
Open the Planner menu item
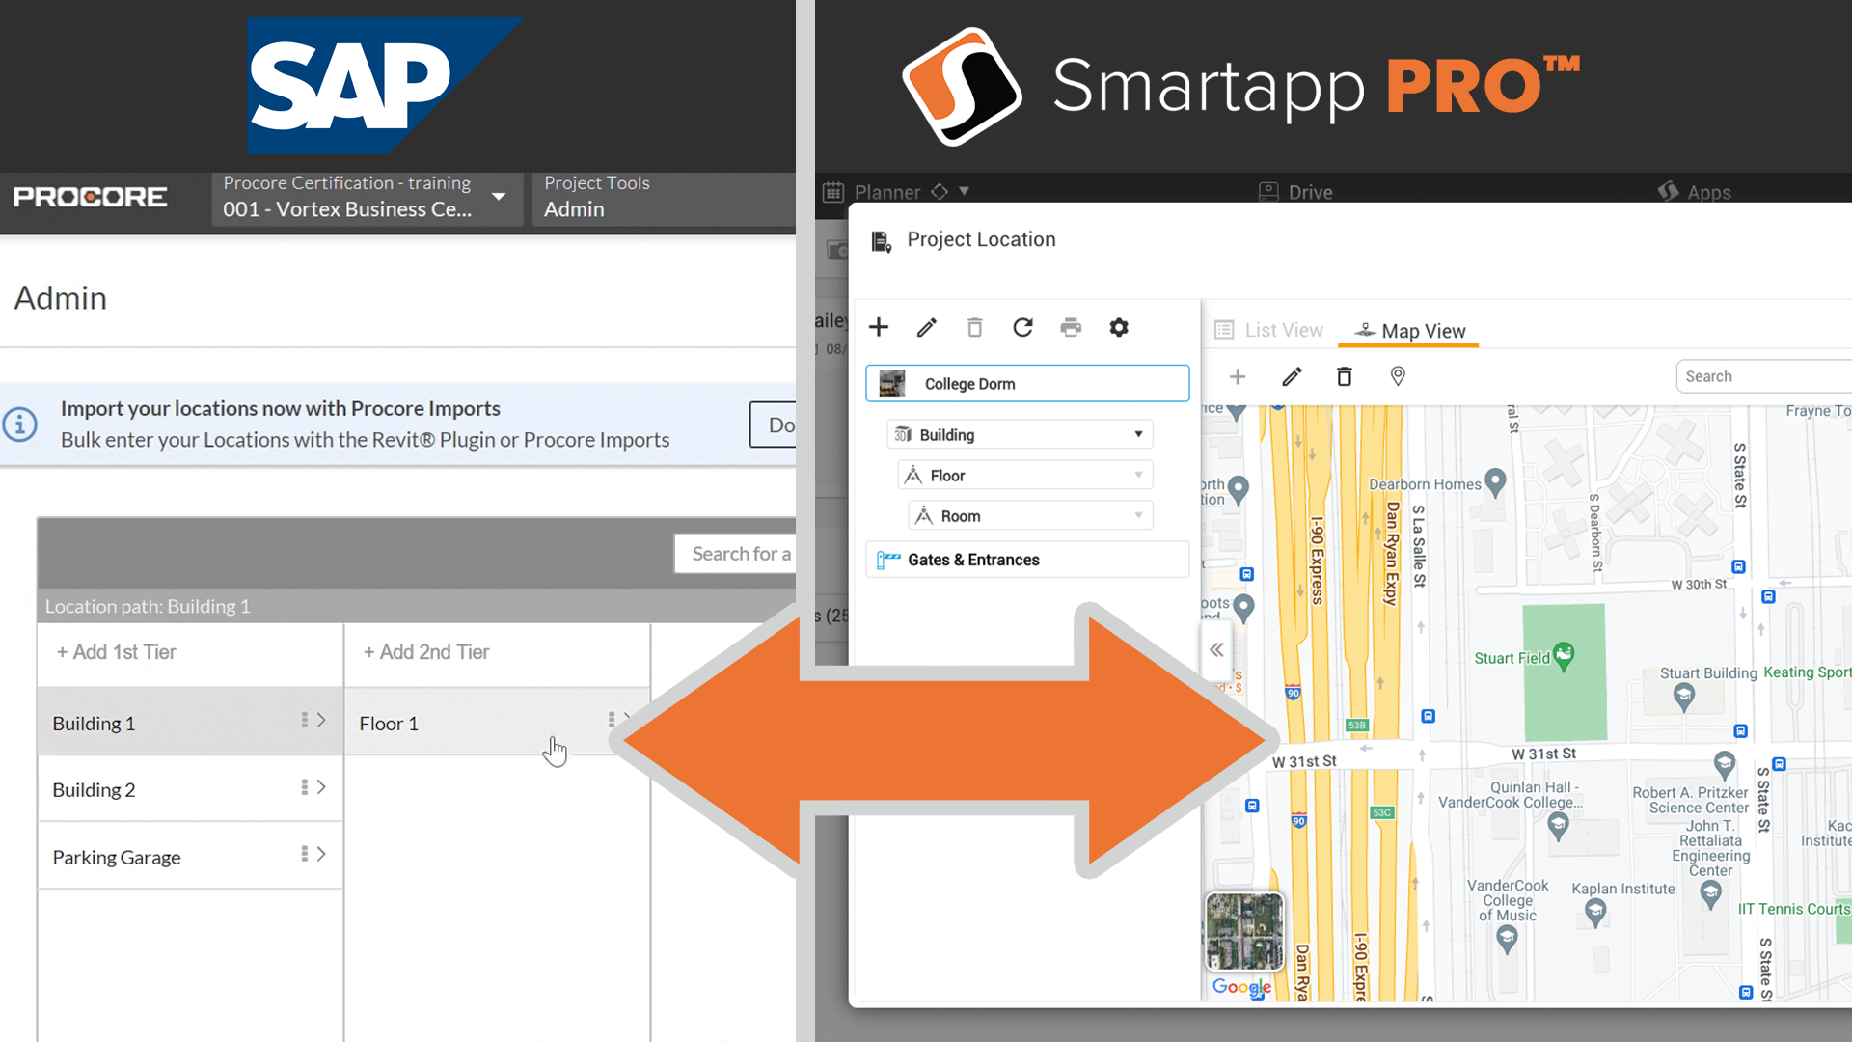886,192
